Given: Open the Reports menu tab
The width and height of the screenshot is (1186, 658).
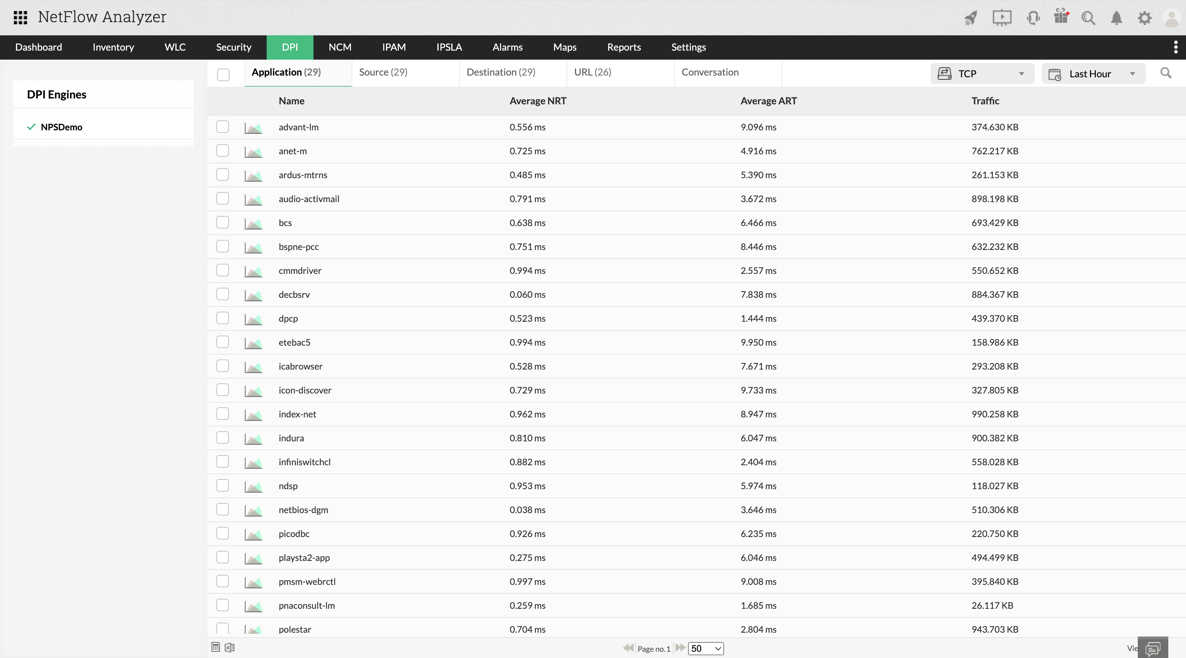Looking at the screenshot, I should (624, 47).
